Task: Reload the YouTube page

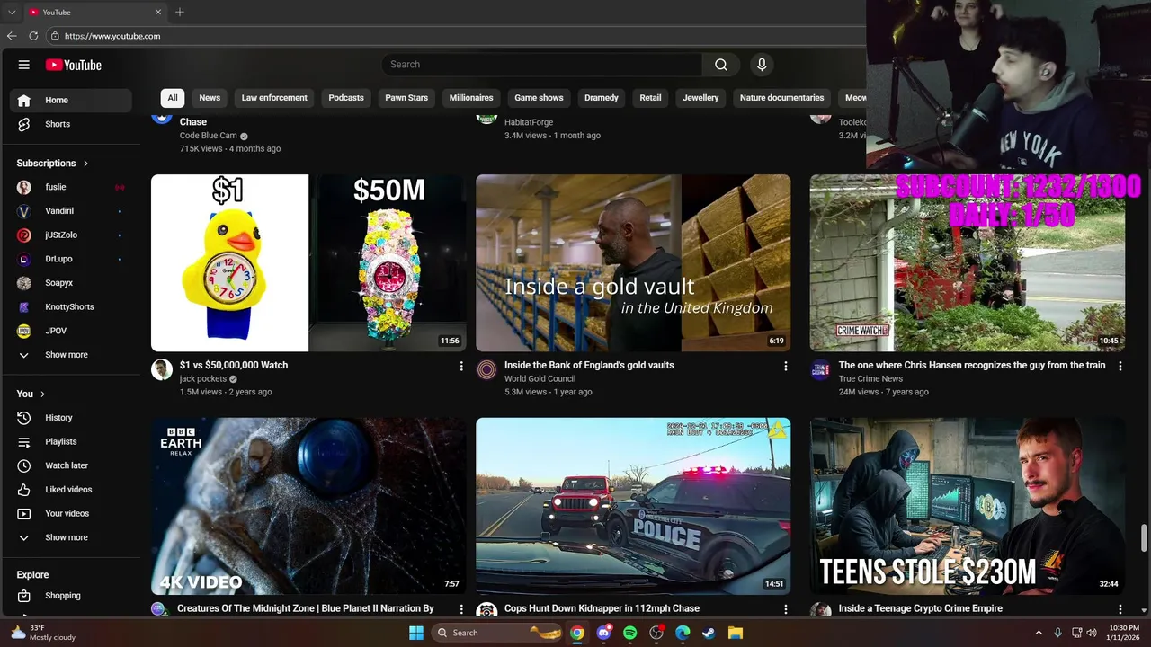Action: pyautogui.click(x=33, y=36)
